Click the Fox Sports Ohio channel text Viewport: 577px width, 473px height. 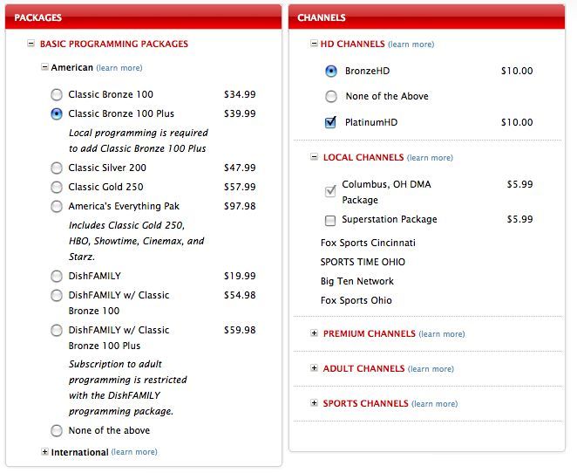click(356, 300)
